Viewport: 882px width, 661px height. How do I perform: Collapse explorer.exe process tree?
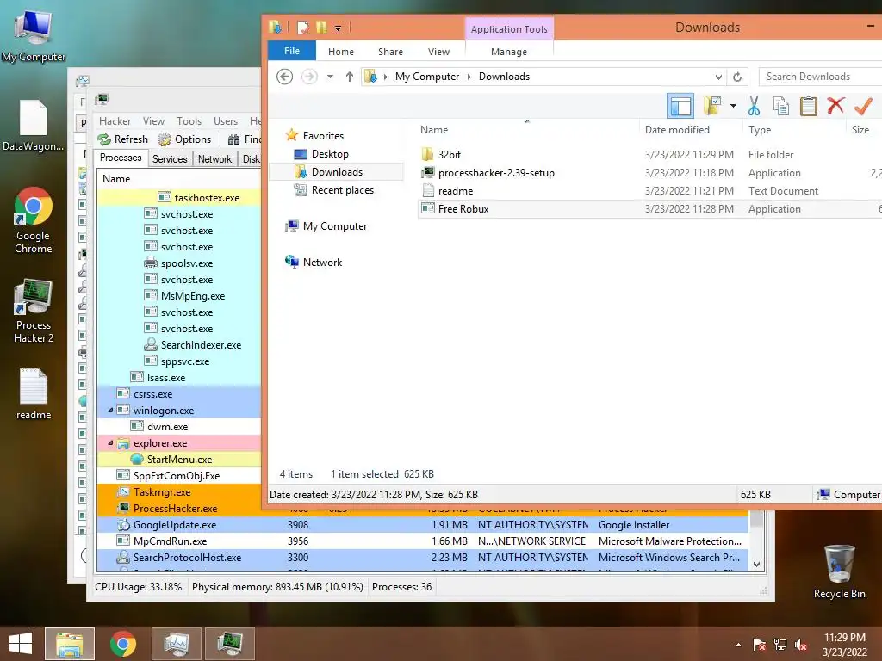point(110,443)
